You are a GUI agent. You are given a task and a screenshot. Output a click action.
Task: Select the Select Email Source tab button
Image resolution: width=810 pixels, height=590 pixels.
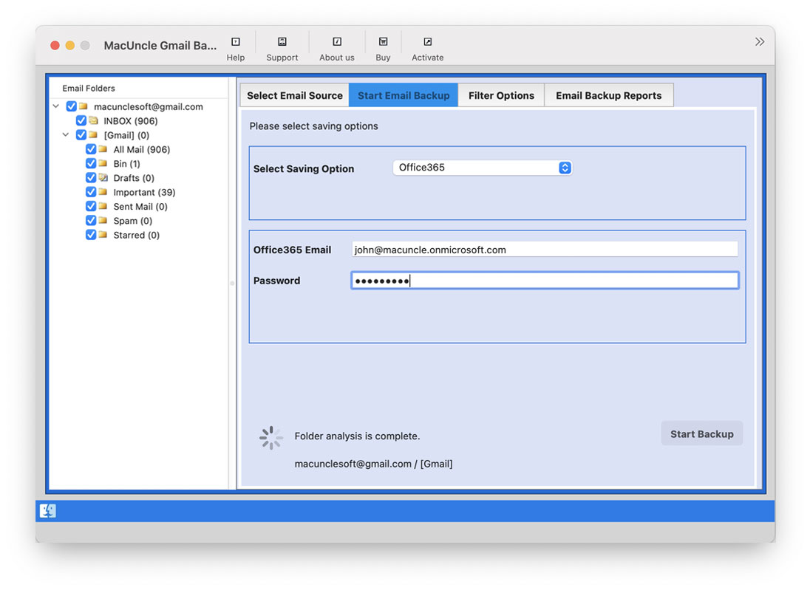(x=293, y=95)
